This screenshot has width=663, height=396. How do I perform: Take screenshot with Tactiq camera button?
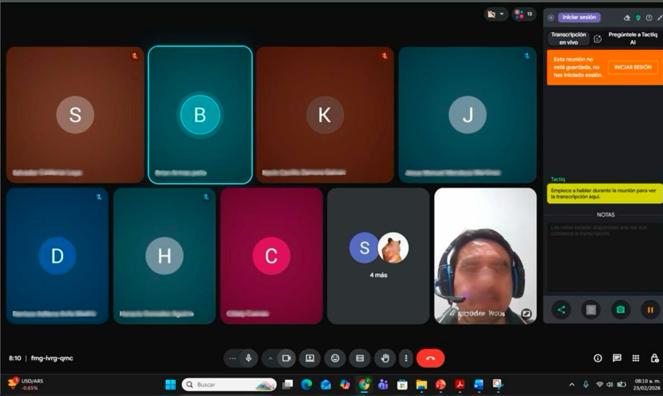point(620,310)
